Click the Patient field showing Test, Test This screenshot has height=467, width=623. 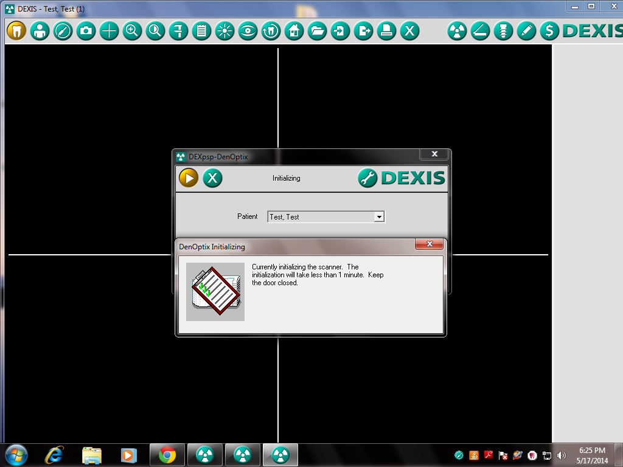pos(326,217)
